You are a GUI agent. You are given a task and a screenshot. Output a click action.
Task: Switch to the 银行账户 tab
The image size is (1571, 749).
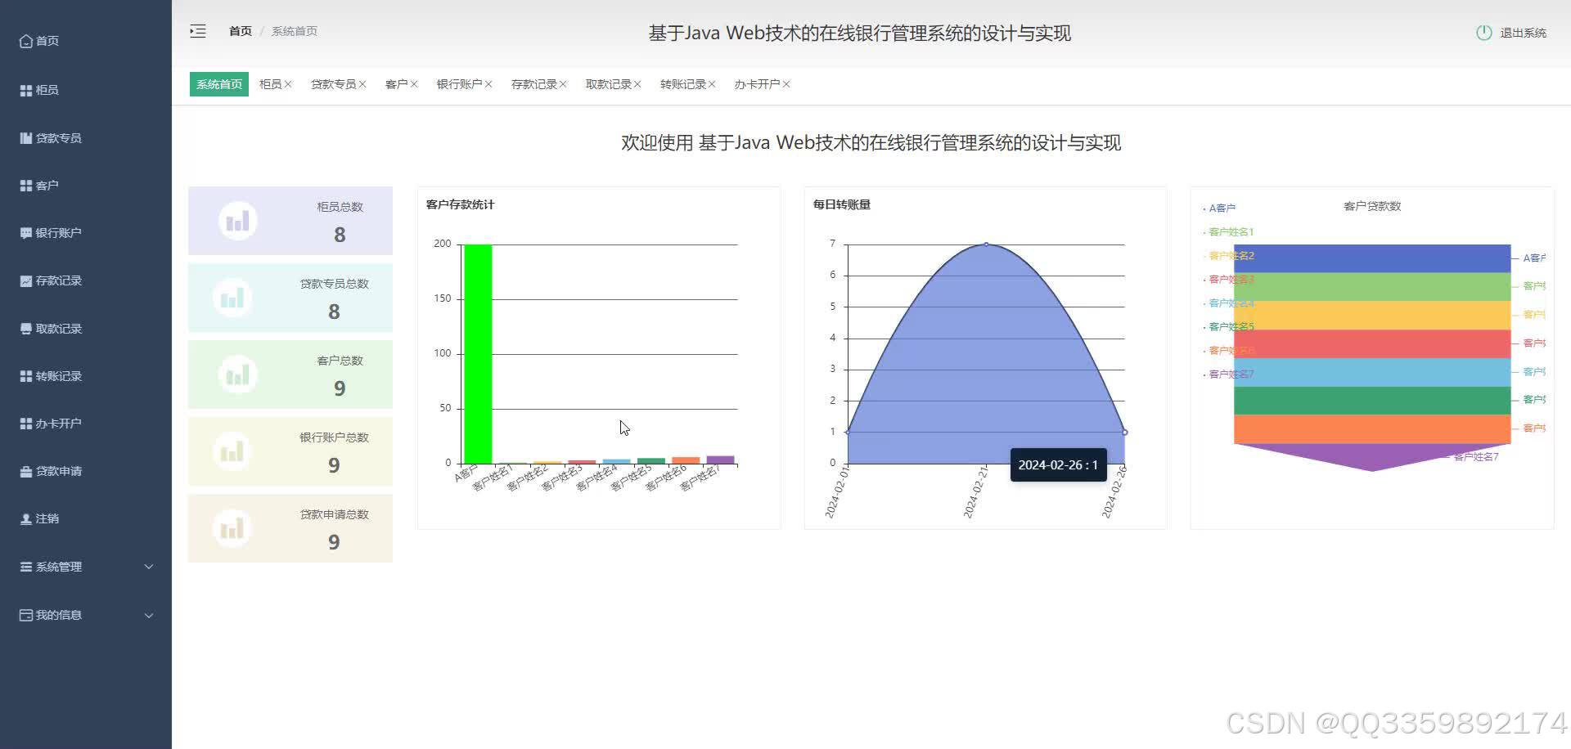tap(459, 84)
